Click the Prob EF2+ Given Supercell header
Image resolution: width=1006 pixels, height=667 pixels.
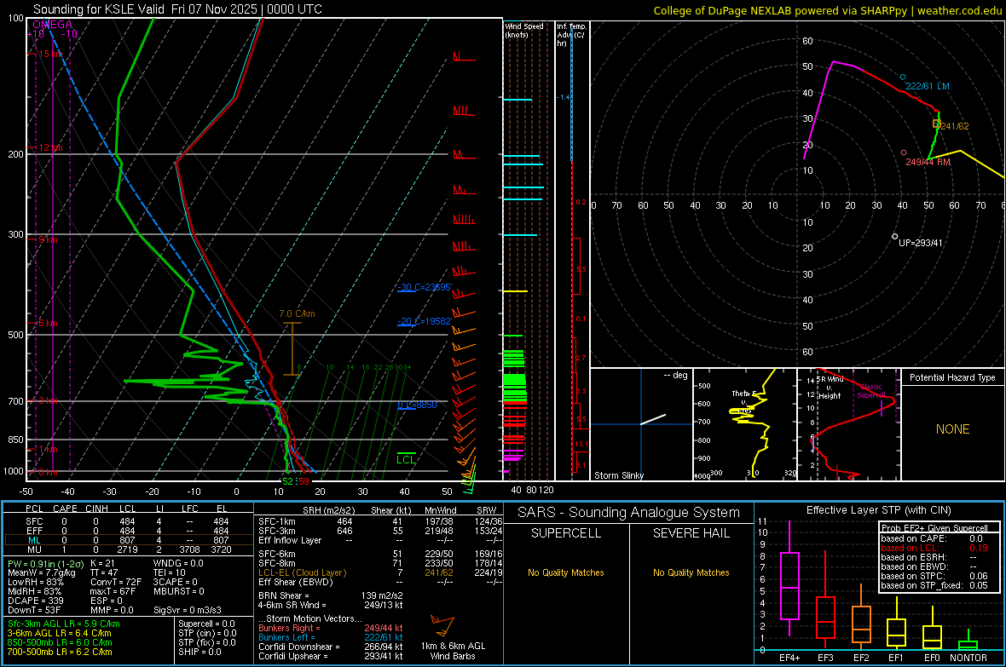click(x=934, y=528)
